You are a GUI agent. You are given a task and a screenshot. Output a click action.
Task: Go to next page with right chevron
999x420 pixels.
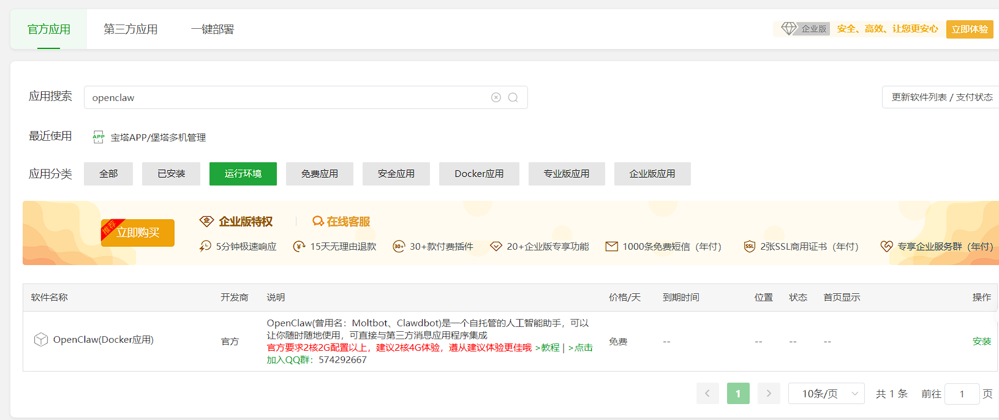click(x=769, y=394)
